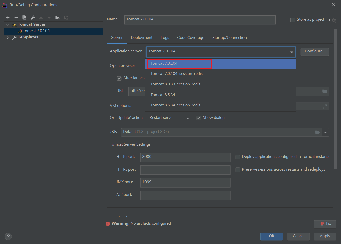The image size is (341, 244).
Task: Move configuration down arrow
Action: tap(49, 18)
